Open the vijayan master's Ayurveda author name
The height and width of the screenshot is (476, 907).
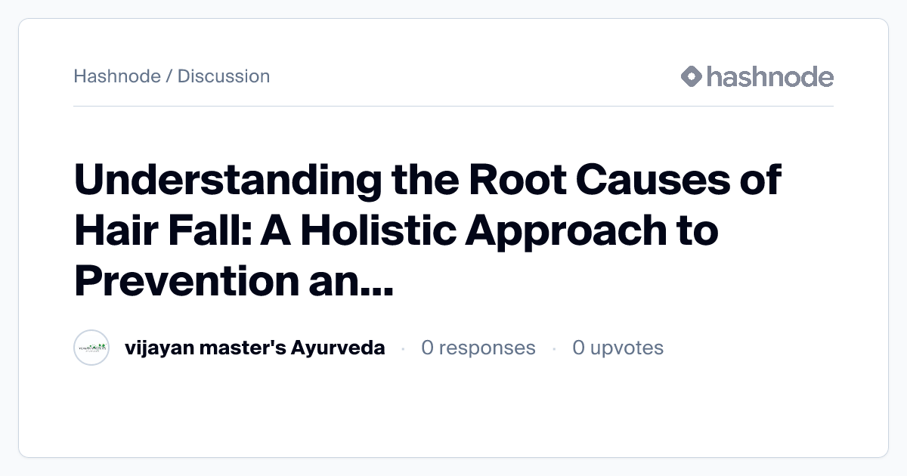click(254, 348)
